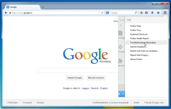
Task: Click the +Dvs. link at top
Action: click(x=116, y=21)
